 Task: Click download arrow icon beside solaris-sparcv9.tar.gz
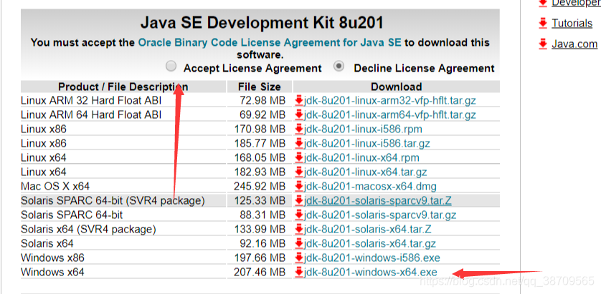(x=299, y=215)
